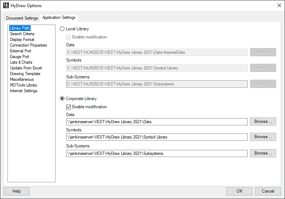Go to Lists & Charts settings
The image size is (285, 199).
pyautogui.click(x=21, y=62)
